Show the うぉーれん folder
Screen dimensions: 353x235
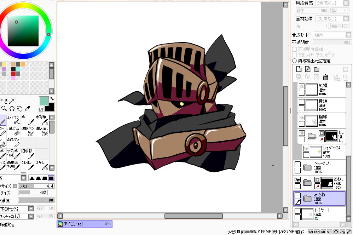click(297, 164)
